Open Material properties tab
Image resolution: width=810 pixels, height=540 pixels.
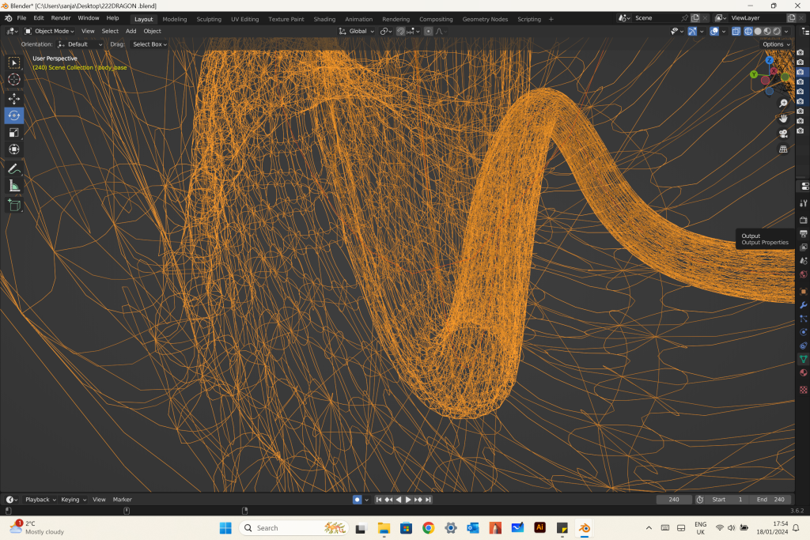(x=804, y=372)
